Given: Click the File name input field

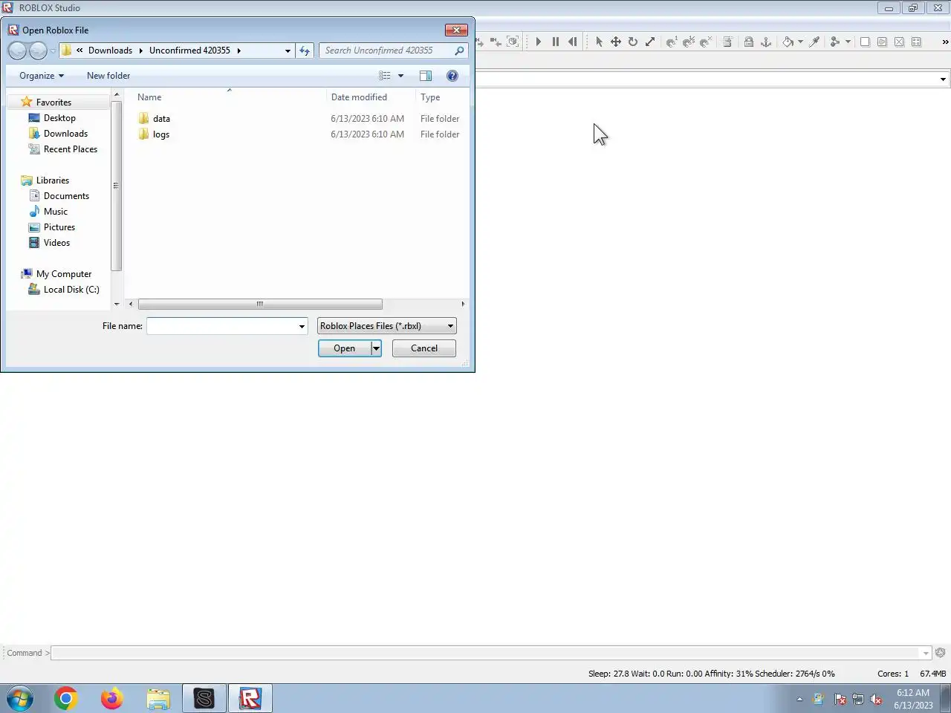Looking at the screenshot, I should click(x=221, y=326).
